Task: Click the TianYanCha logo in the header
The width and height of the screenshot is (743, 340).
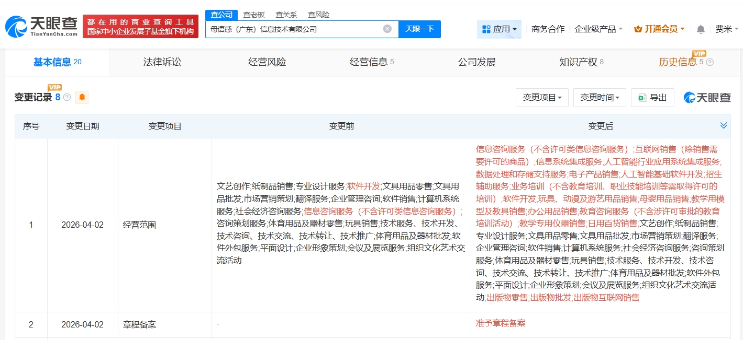Action: click(x=41, y=26)
